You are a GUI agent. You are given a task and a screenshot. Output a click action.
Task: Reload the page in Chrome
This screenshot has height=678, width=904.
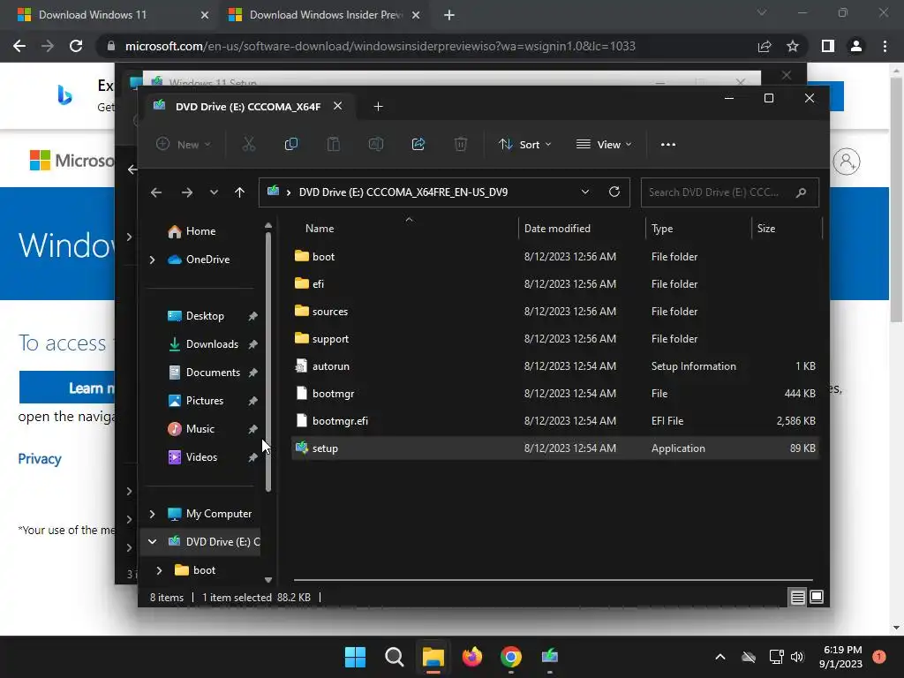76,46
